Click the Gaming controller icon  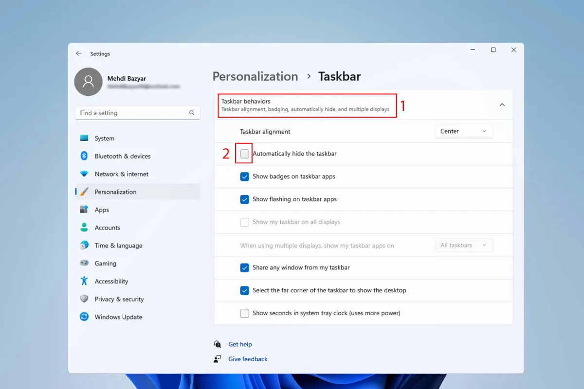84,263
